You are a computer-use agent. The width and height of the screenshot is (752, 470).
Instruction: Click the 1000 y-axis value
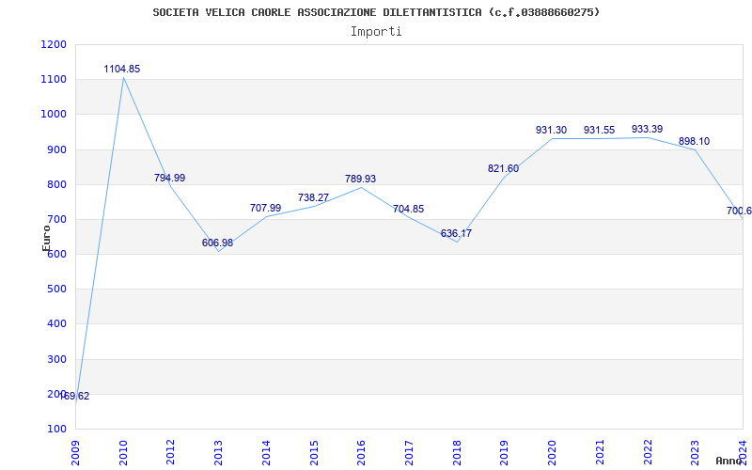(x=54, y=115)
